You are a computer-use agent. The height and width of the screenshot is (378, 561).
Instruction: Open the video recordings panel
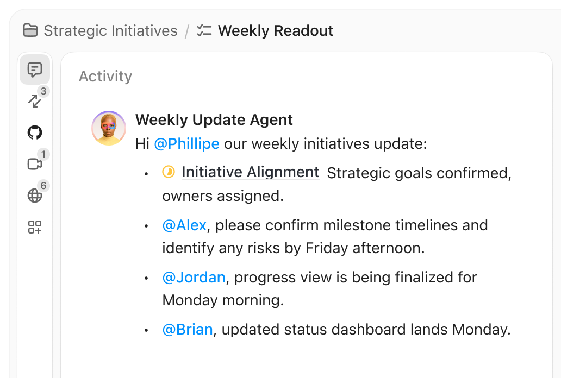35,163
